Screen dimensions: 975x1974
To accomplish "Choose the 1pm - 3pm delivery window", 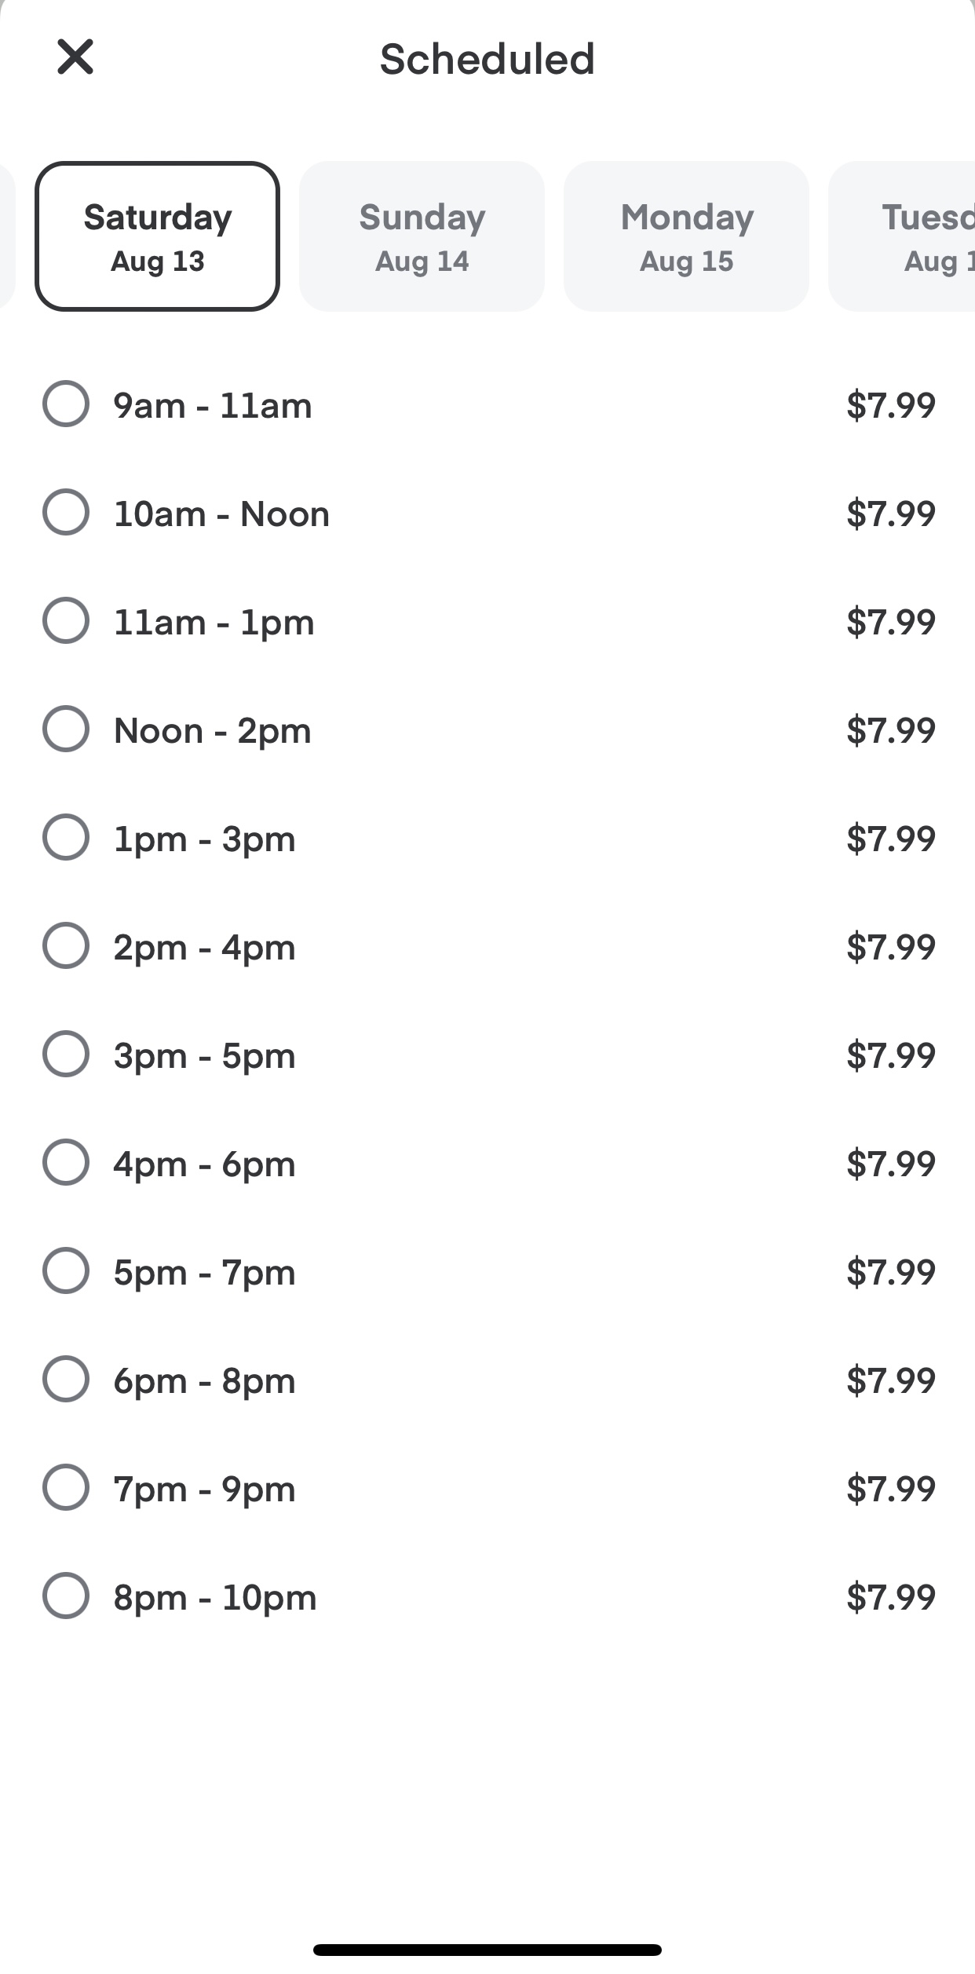I will click(x=66, y=837).
